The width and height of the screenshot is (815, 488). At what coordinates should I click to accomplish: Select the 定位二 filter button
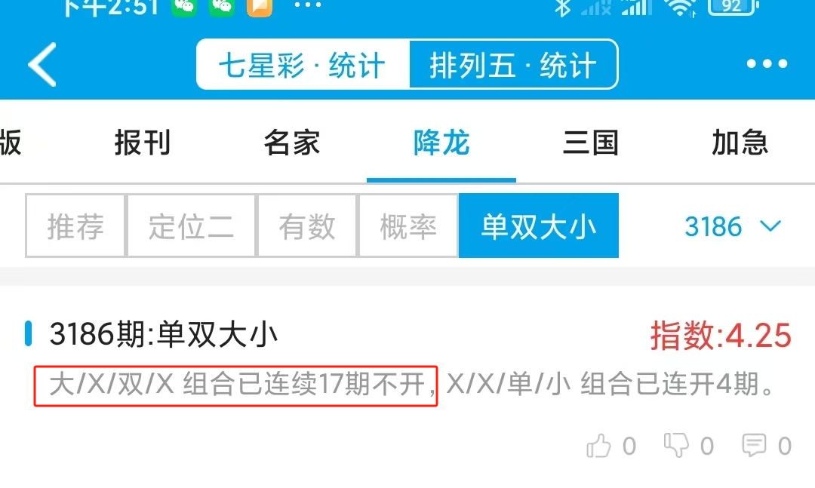(191, 226)
